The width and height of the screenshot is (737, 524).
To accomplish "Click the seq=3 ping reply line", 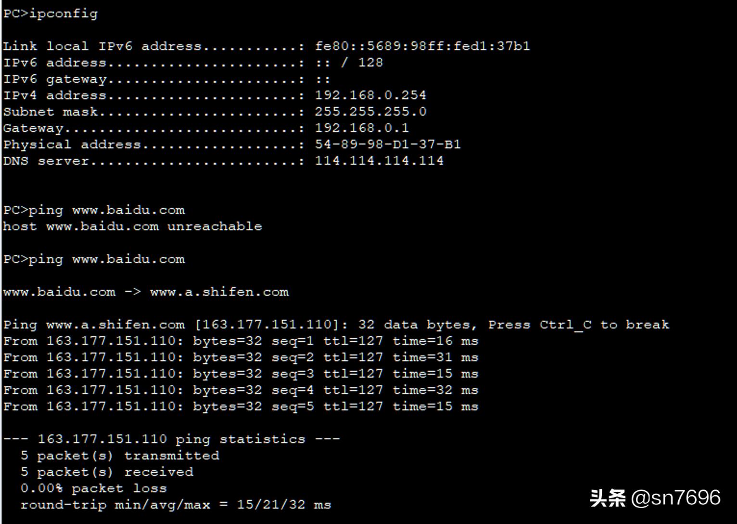I will click(x=241, y=374).
